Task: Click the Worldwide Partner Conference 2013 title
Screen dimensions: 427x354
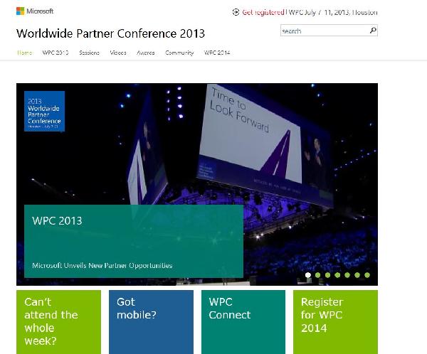Action: tap(110, 33)
